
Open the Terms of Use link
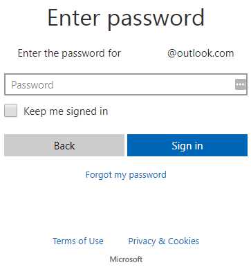point(78,241)
